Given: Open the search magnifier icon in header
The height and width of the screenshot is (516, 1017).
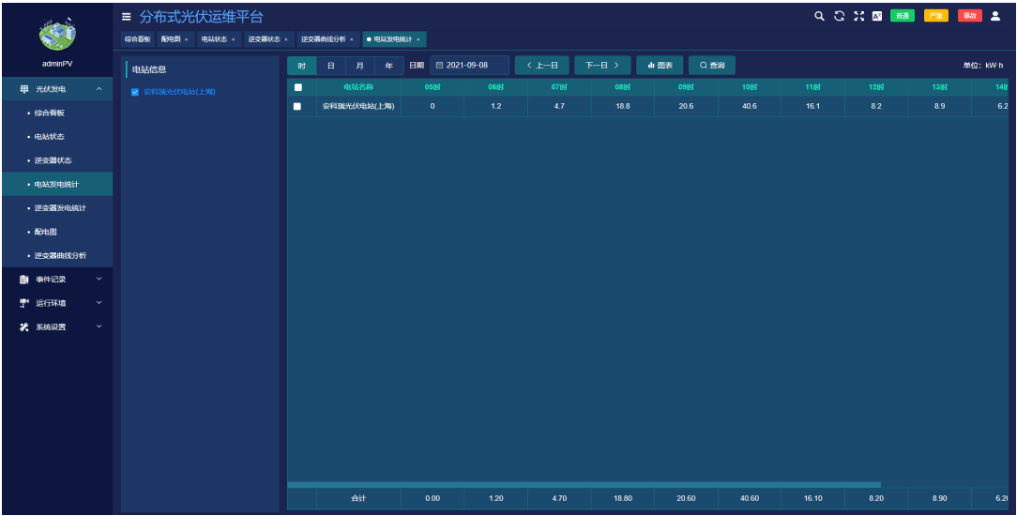Looking at the screenshot, I should coord(819,16).
